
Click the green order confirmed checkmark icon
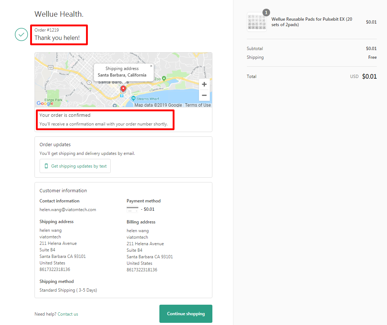click(21, 34)
